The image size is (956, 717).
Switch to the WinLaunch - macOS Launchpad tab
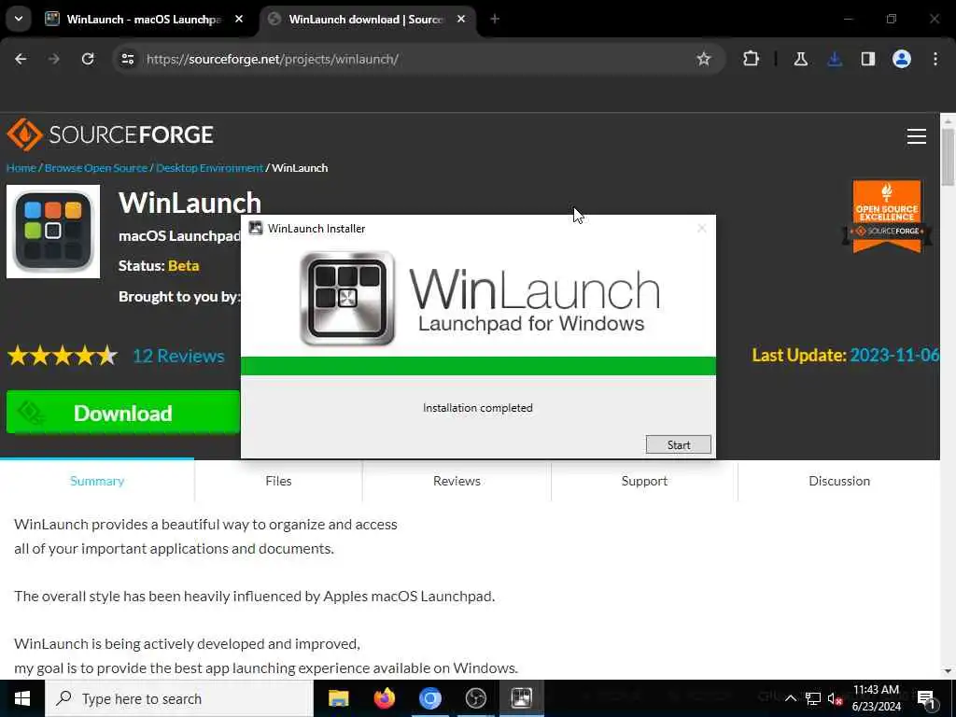pos(143,19)
